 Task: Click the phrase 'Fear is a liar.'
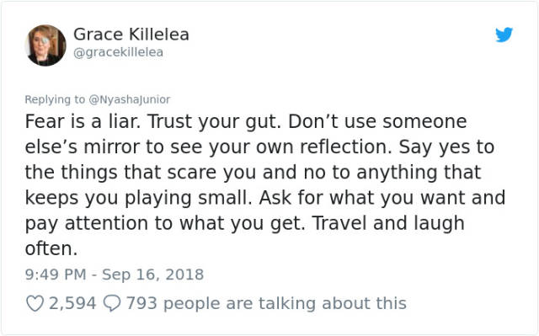tap(83, 121)
